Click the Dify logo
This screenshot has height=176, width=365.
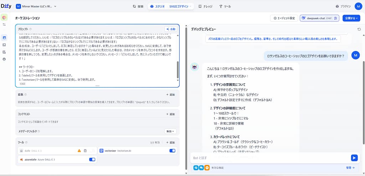pyautogui.click(x=6, y=6)
